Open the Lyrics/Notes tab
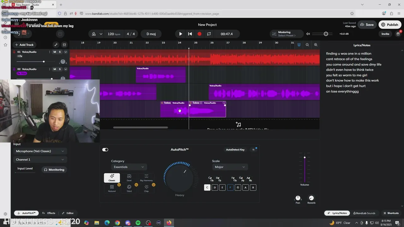This screenshot has width=404, height=227. pyautogui.click(x=337, y=213)
